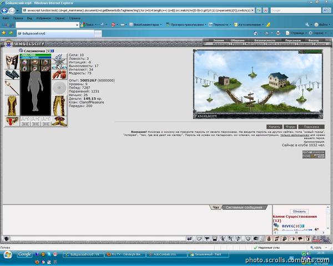Viewport: 333px width, 266px height.
Task: Click the staff weapon slot
Action: click(x=12, y=88)
